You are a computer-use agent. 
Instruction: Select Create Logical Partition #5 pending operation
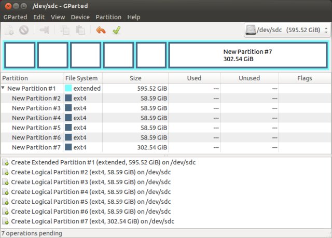[x=91, y=202]
